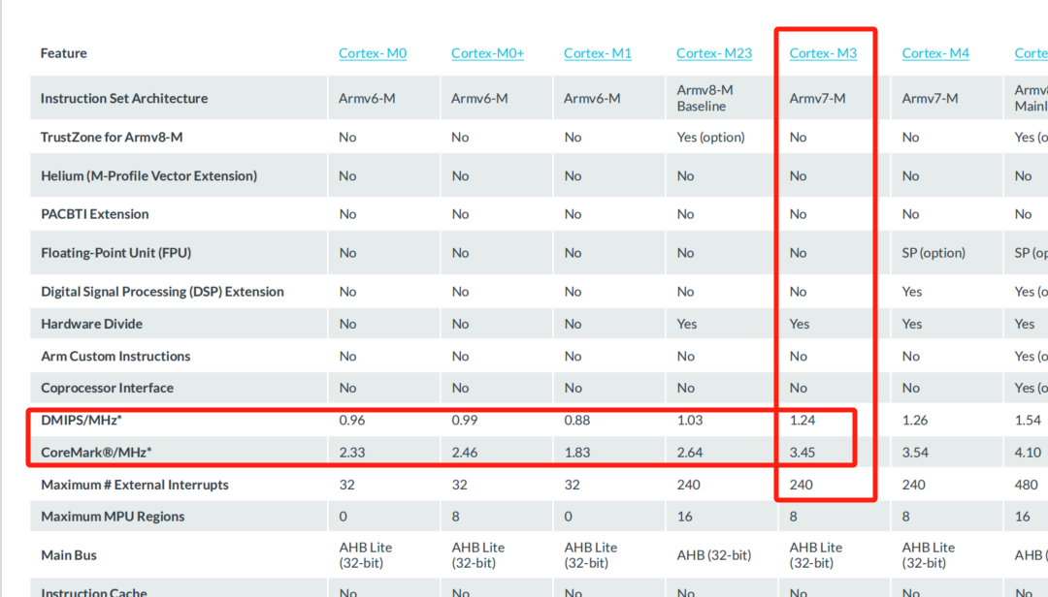Image resolution: width=1048 pixels, height=597 pixels.
Task: Click the Main Bus row label
Action: tap(69, 555)
